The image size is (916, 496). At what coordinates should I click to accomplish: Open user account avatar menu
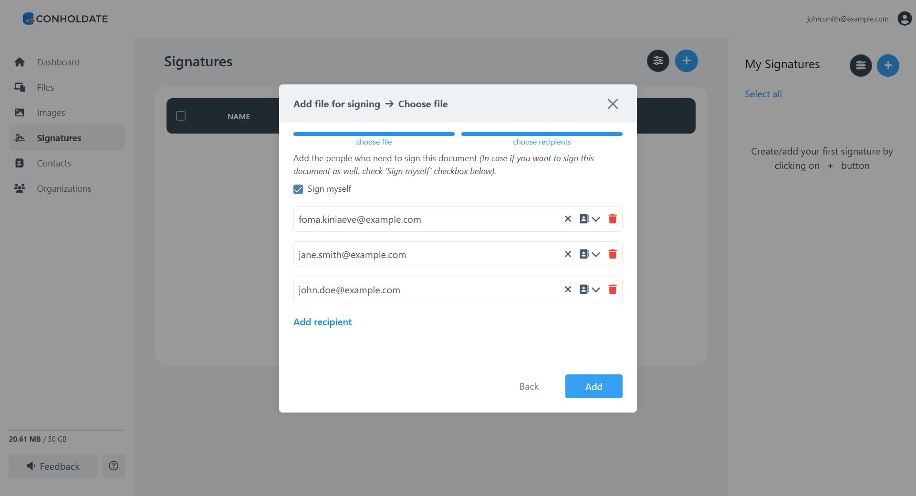[904, 19]
